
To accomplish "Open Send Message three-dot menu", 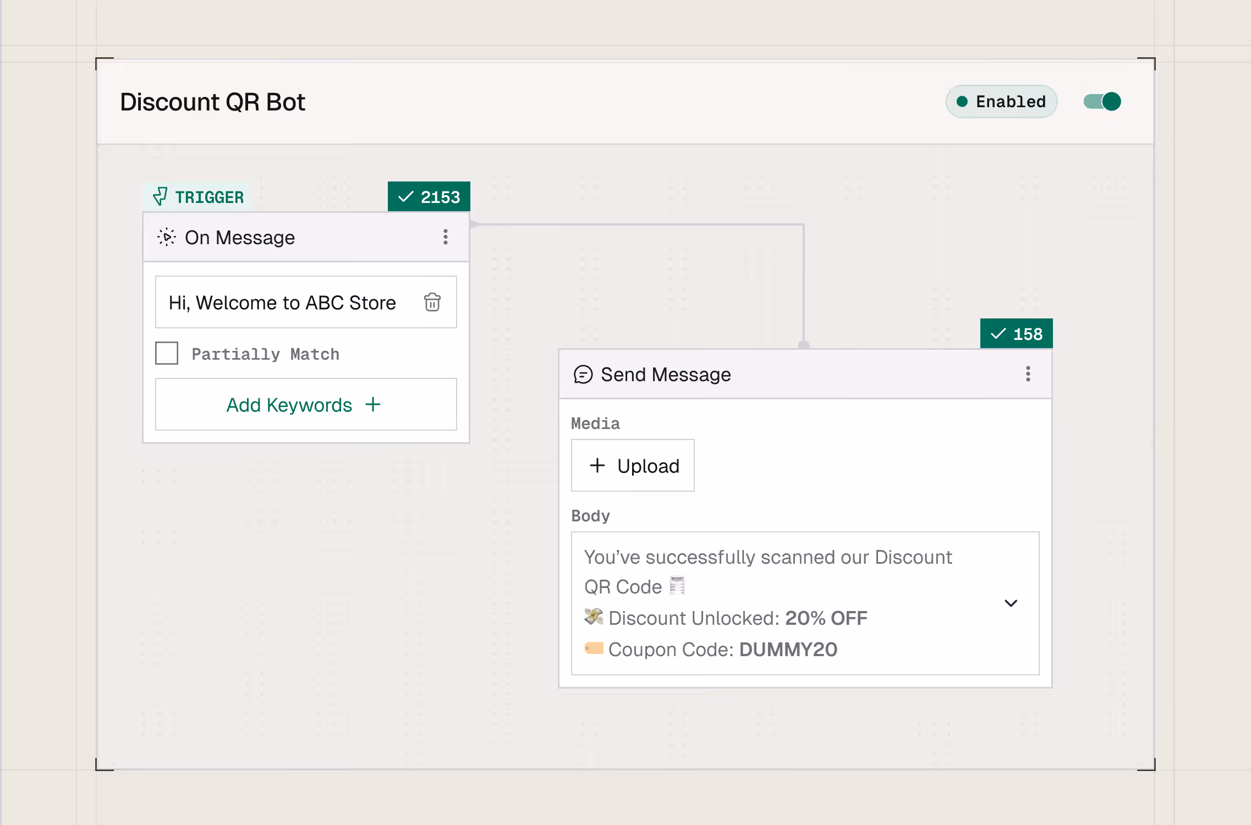I will point(1027,374).
